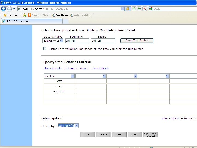
Task: Click the Clear Time Period button
Action: (137, 41)
